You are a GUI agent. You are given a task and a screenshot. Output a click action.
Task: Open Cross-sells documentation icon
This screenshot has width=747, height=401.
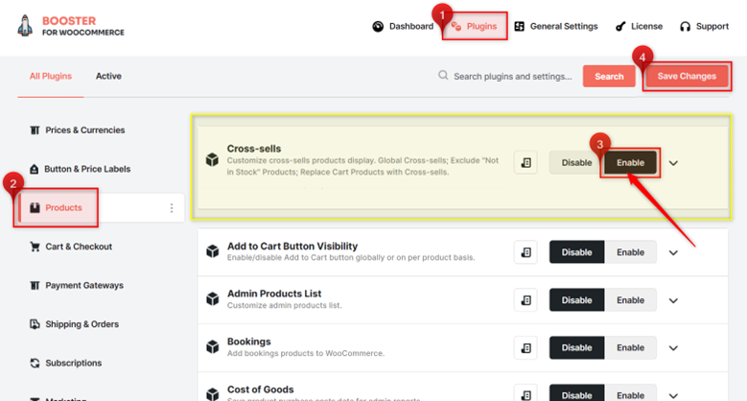tap(525, 162)
